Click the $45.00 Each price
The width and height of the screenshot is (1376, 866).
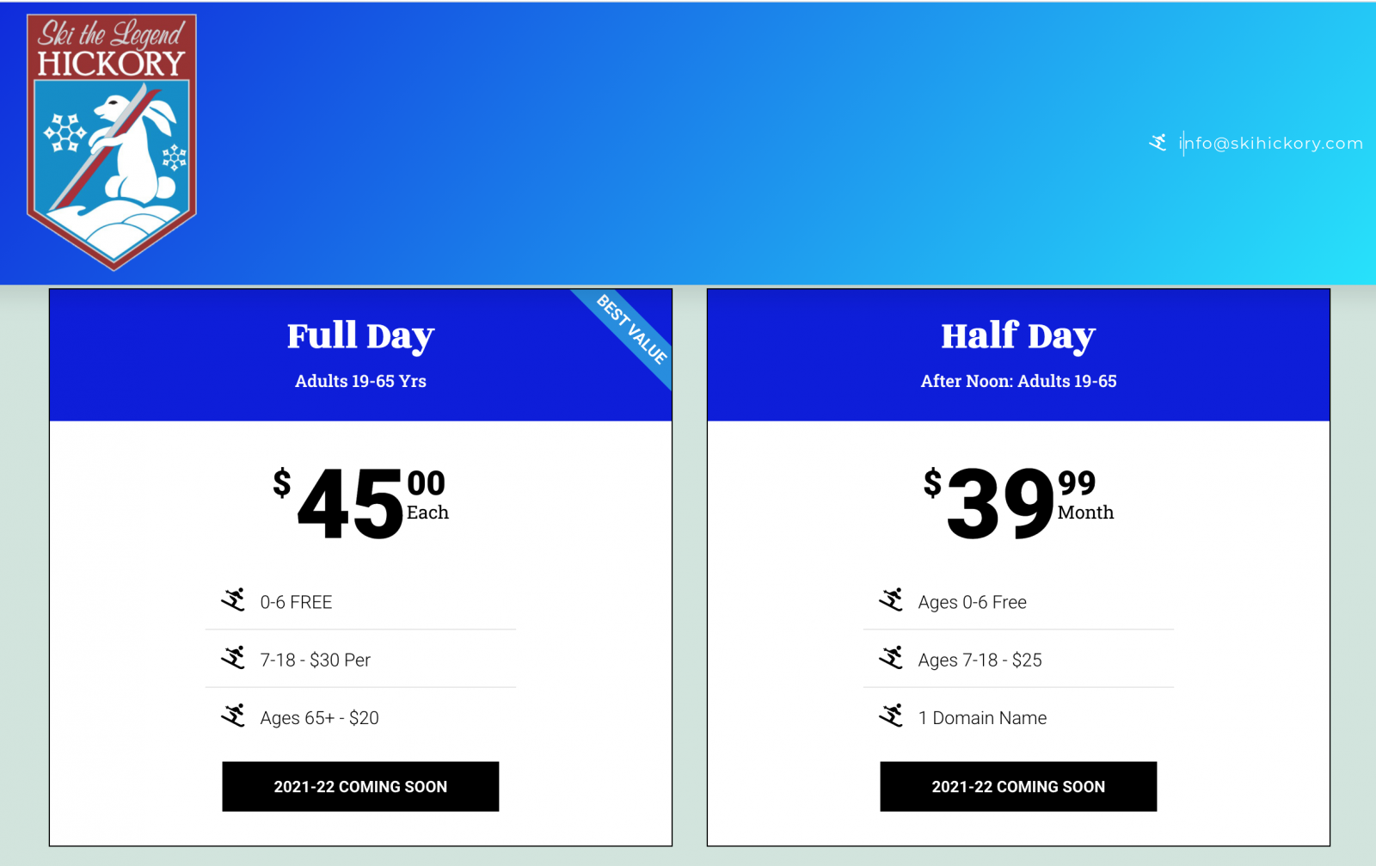pos(360,502)
